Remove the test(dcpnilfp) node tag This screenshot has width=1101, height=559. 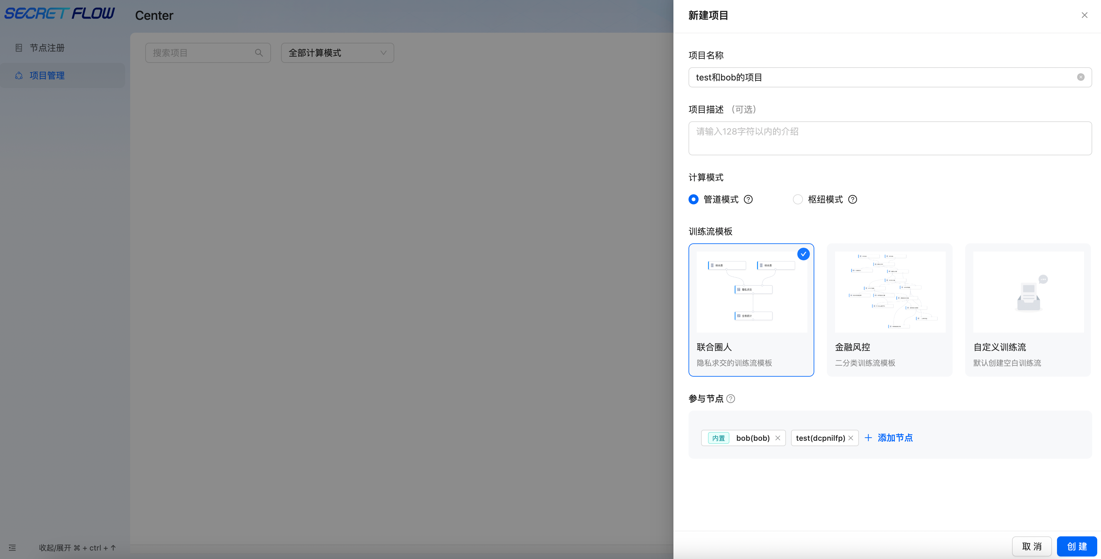(x=850, y=438)
